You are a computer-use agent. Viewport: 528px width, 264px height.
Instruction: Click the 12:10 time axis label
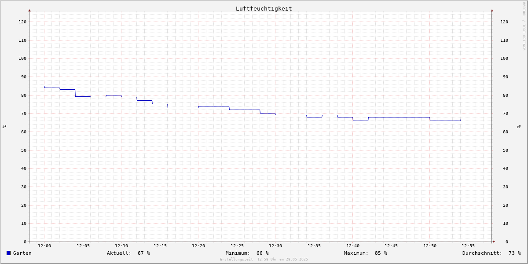(x=121, y=246)
